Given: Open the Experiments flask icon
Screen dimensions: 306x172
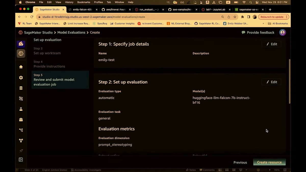Looking at the screenshot, I should [x=21, y=109].
